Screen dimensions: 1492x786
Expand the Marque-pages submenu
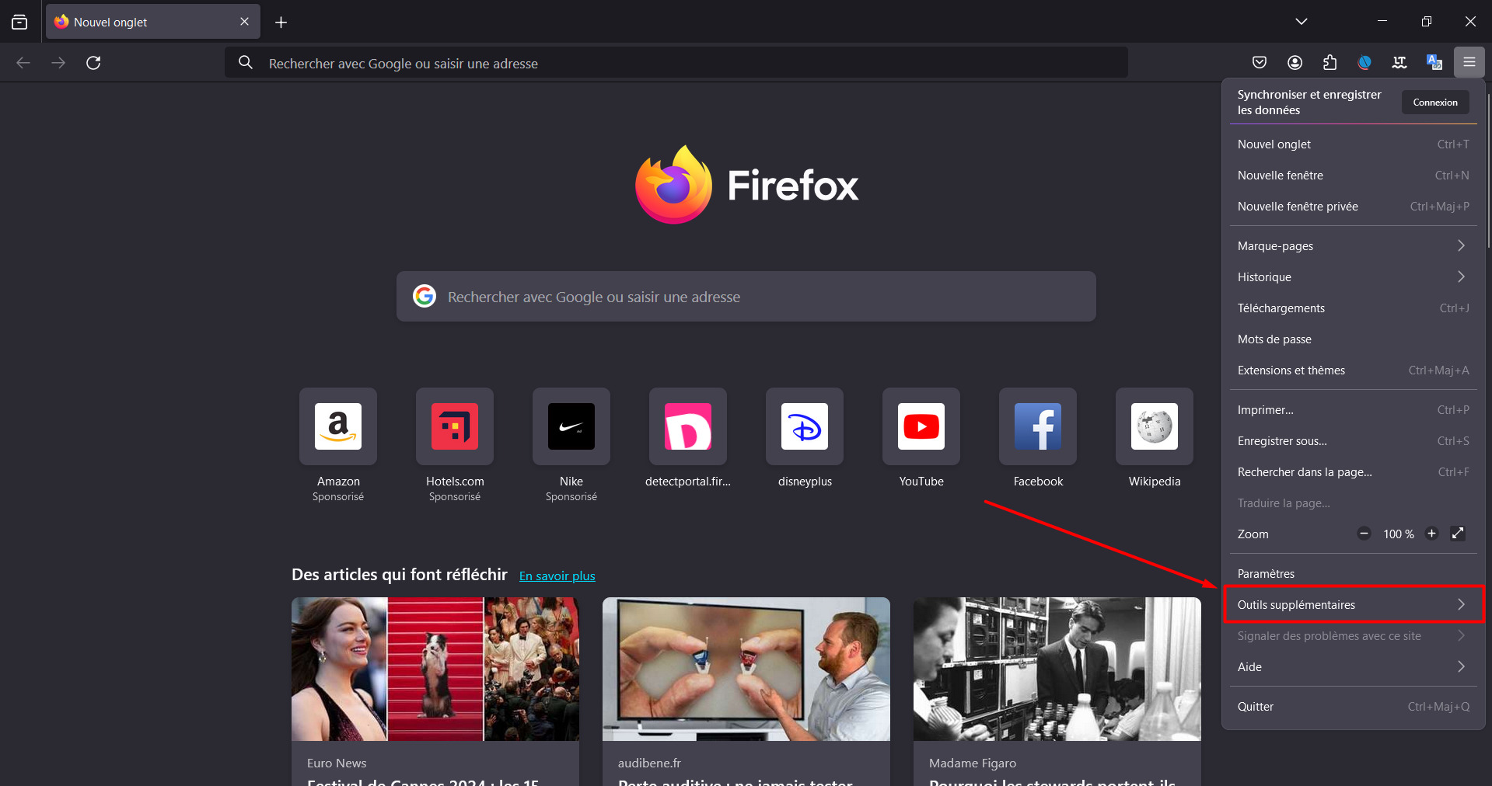click(1353, 246)
